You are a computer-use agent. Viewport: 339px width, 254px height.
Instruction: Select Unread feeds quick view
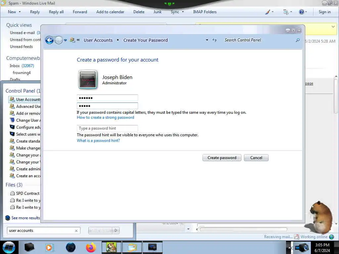(x=22, y=47)
